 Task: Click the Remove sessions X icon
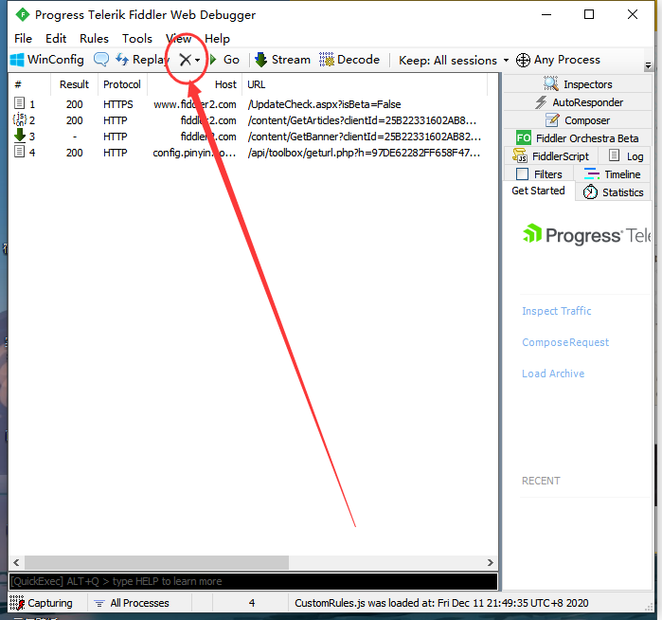coord(185,60)
